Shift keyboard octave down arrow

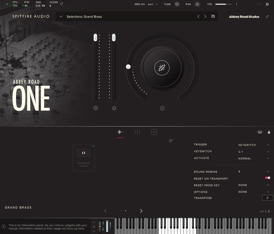click(x=94, y=231)
